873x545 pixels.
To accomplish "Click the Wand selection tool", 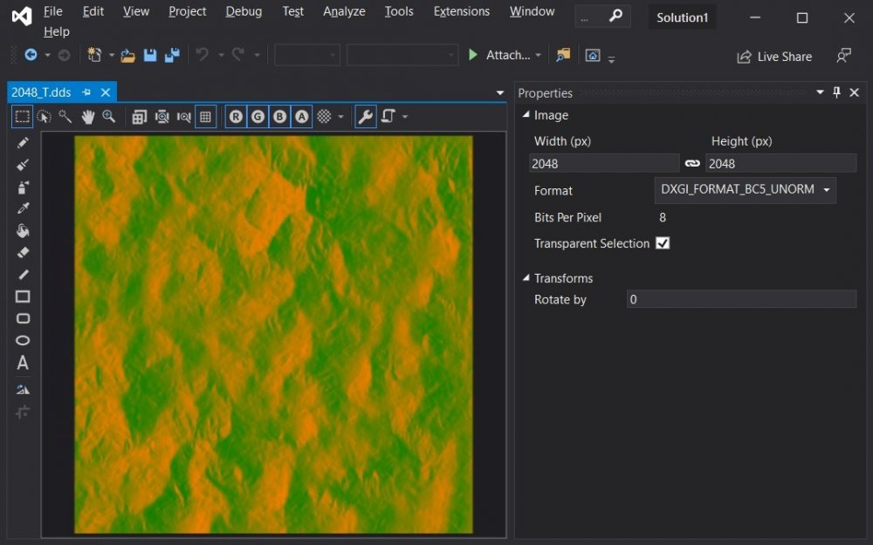I will coord(65,117).
